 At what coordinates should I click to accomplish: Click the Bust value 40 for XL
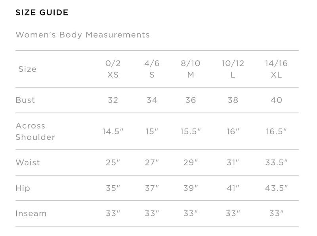click(x=276, y=100)
